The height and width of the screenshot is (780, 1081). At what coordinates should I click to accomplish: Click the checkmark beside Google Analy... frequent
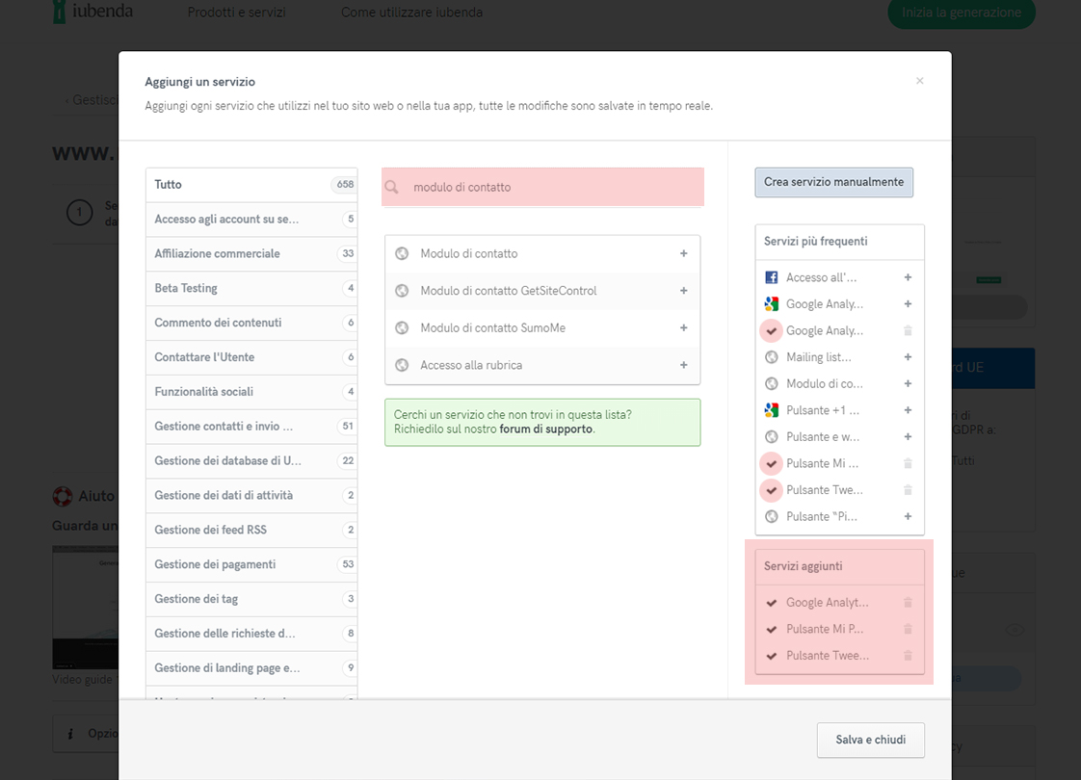772,330
